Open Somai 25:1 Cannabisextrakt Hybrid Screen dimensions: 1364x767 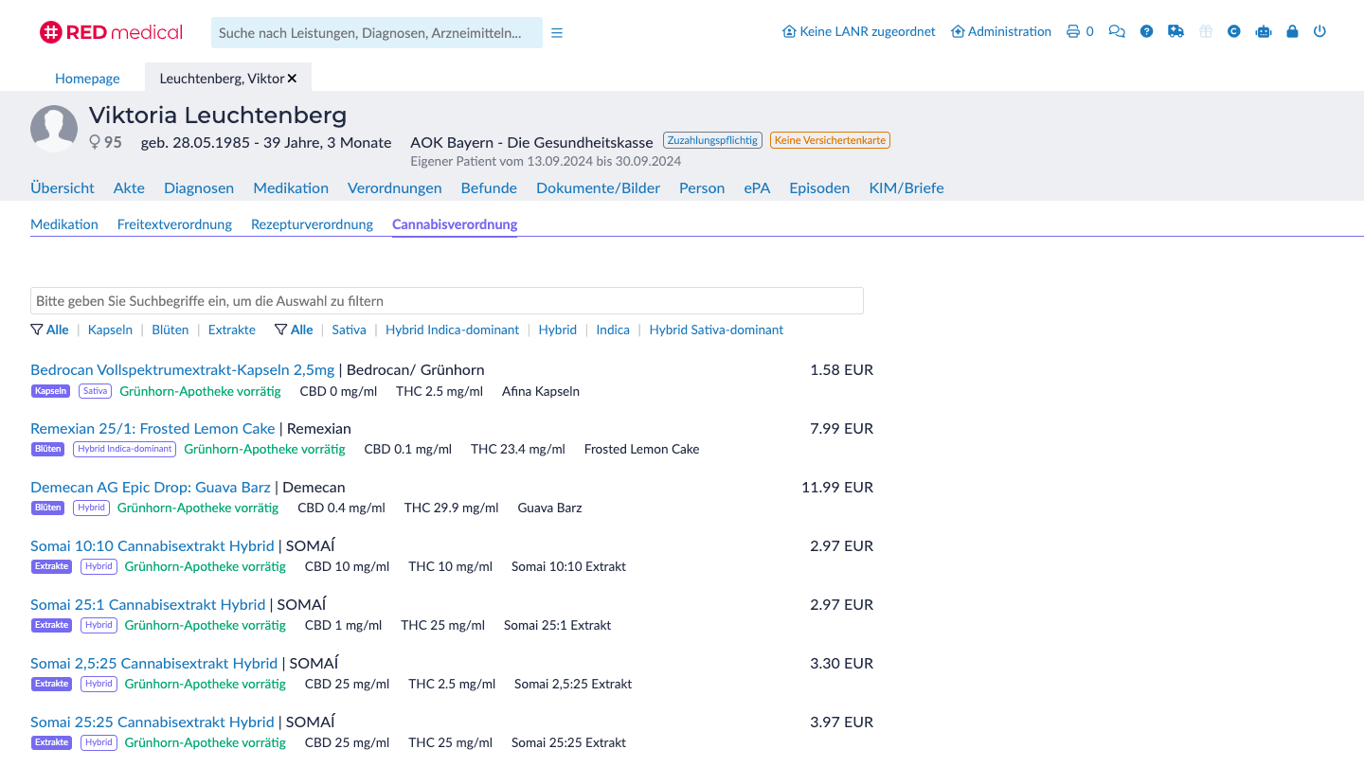coord(148,604)
